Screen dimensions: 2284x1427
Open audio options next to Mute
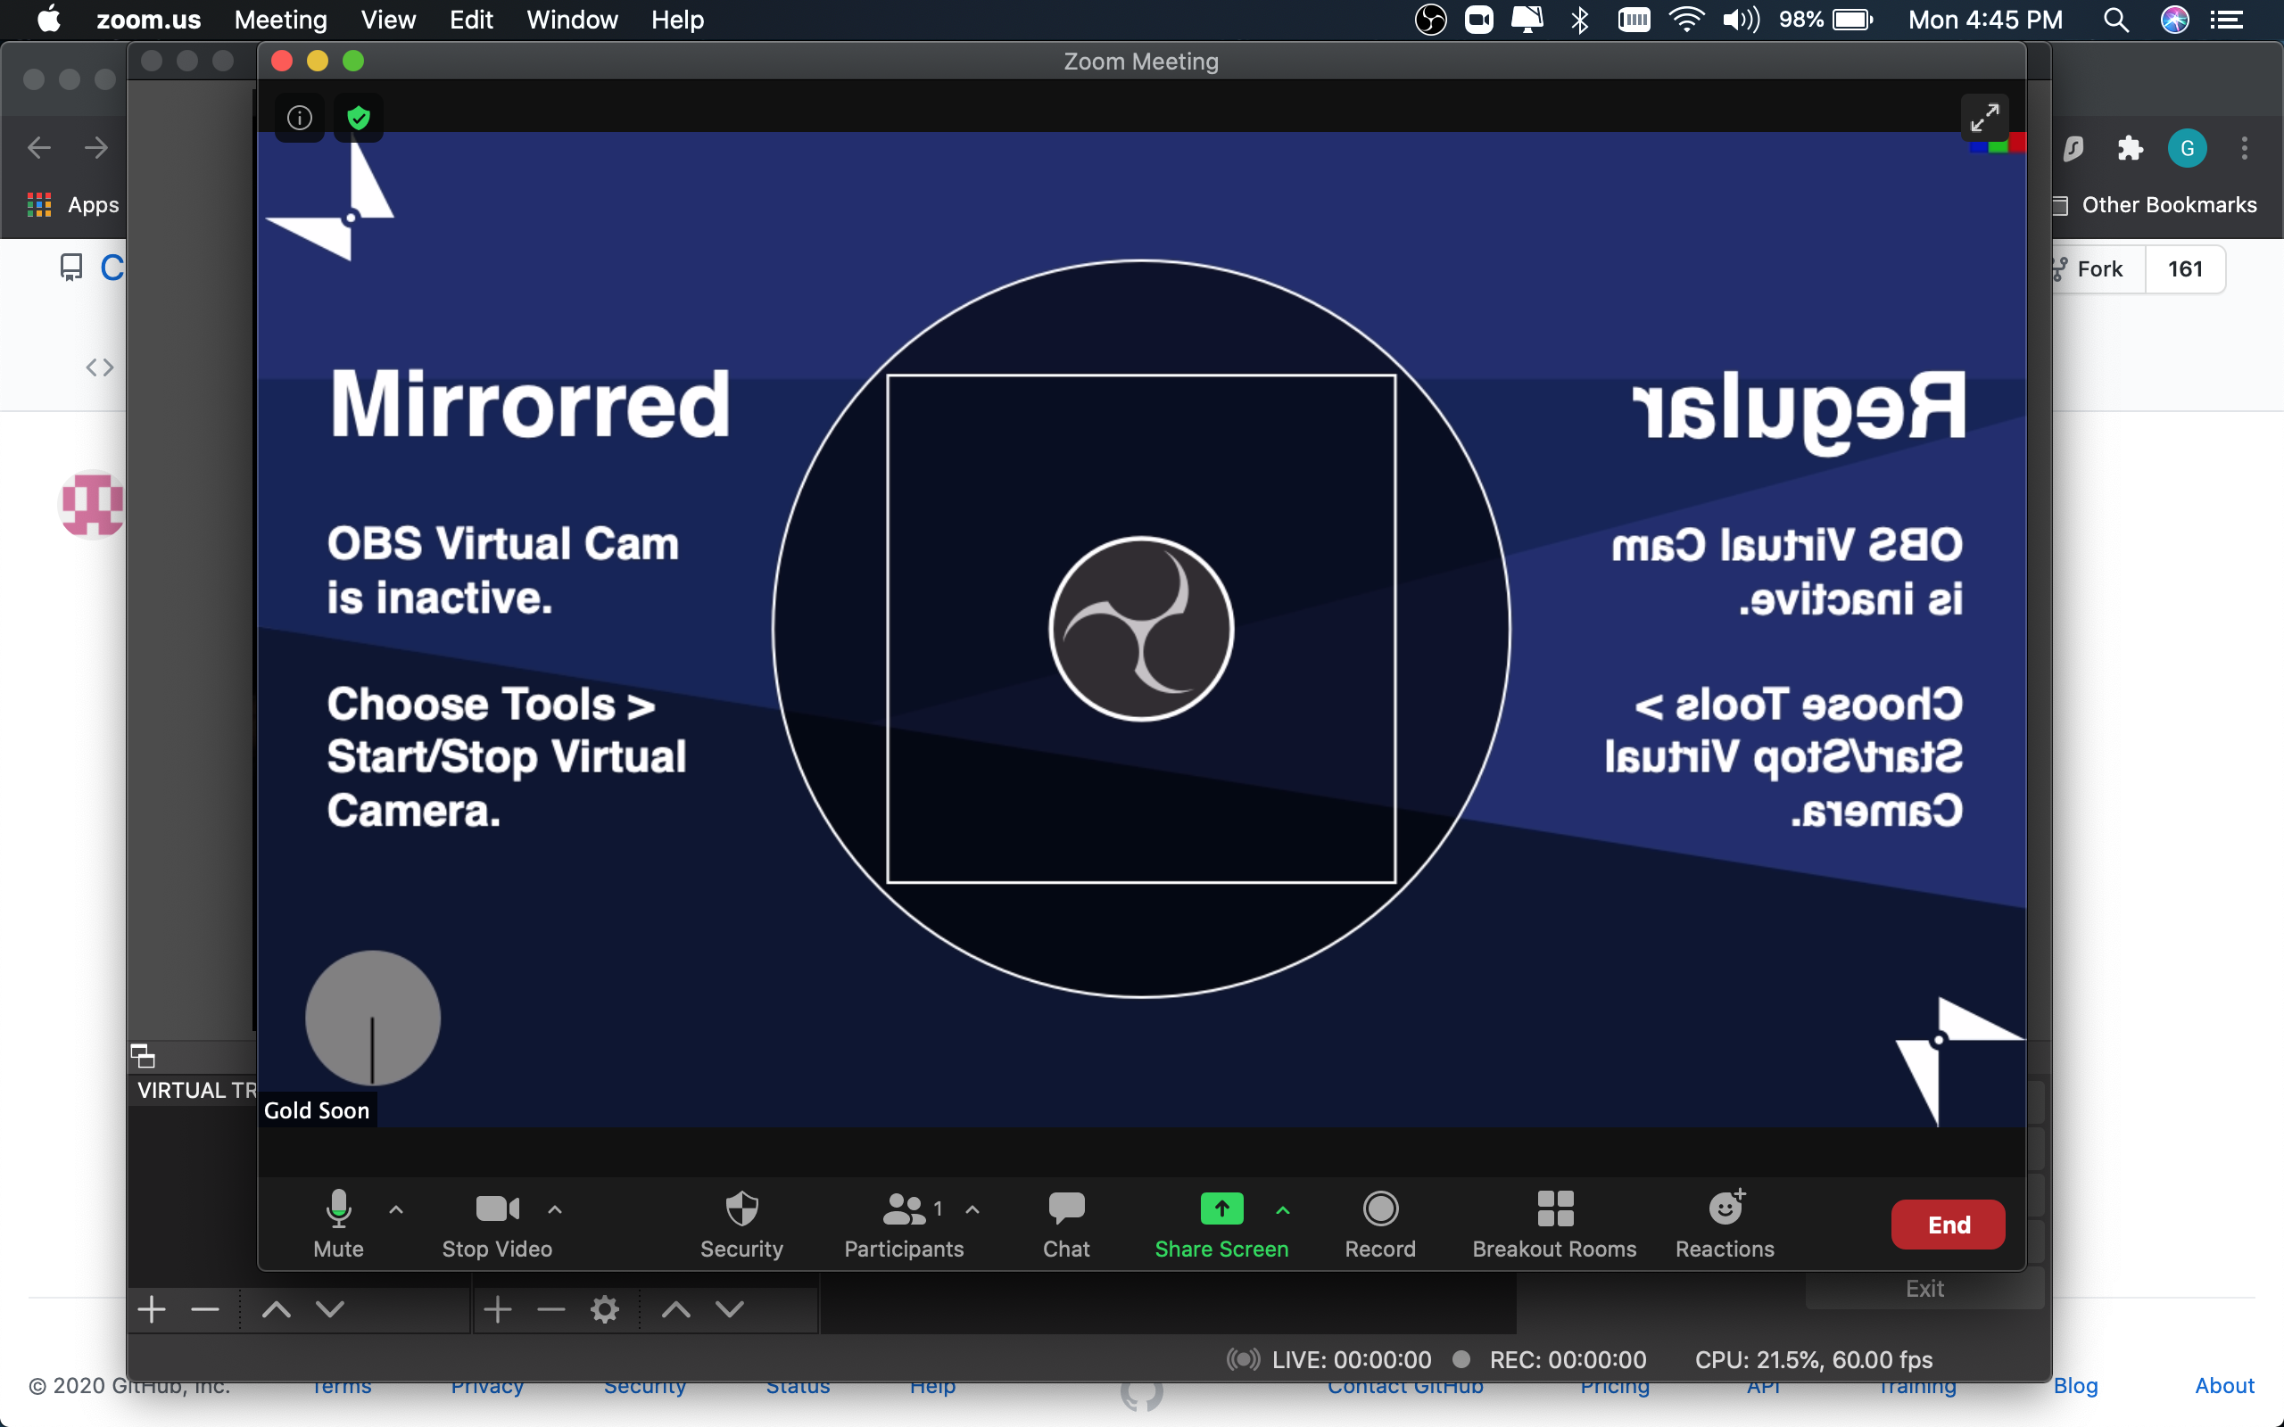tap(394, 1211)
